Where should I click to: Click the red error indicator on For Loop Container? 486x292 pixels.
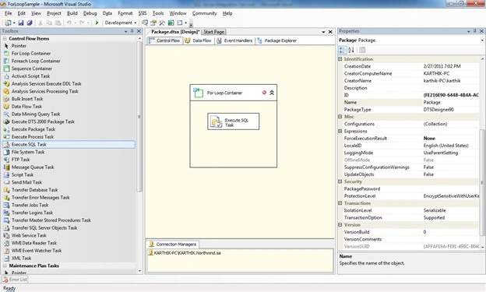264,93
